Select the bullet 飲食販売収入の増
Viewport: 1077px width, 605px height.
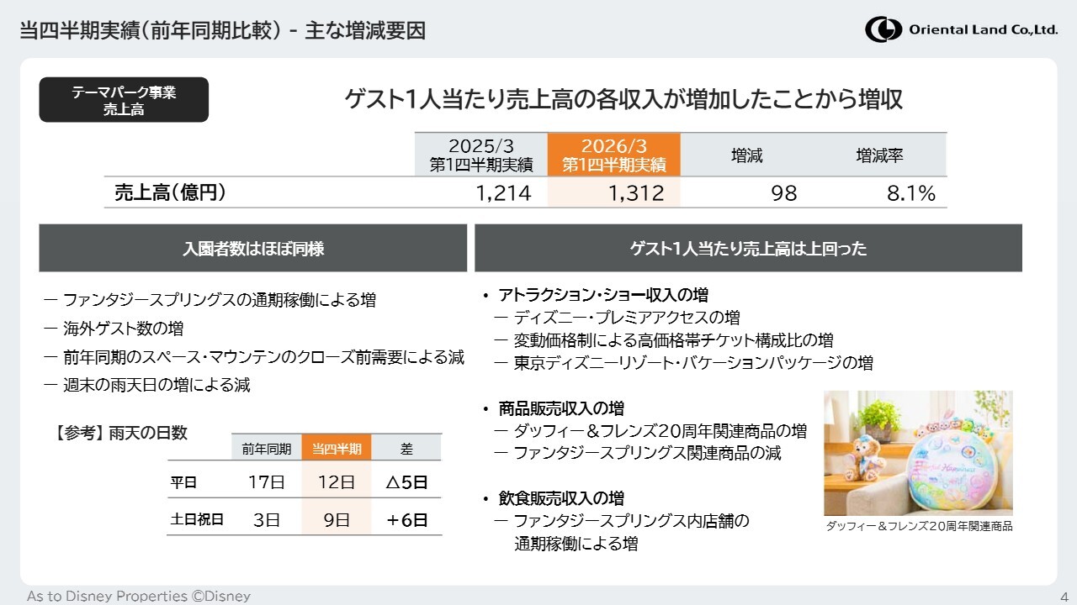[x=561, y=498]
